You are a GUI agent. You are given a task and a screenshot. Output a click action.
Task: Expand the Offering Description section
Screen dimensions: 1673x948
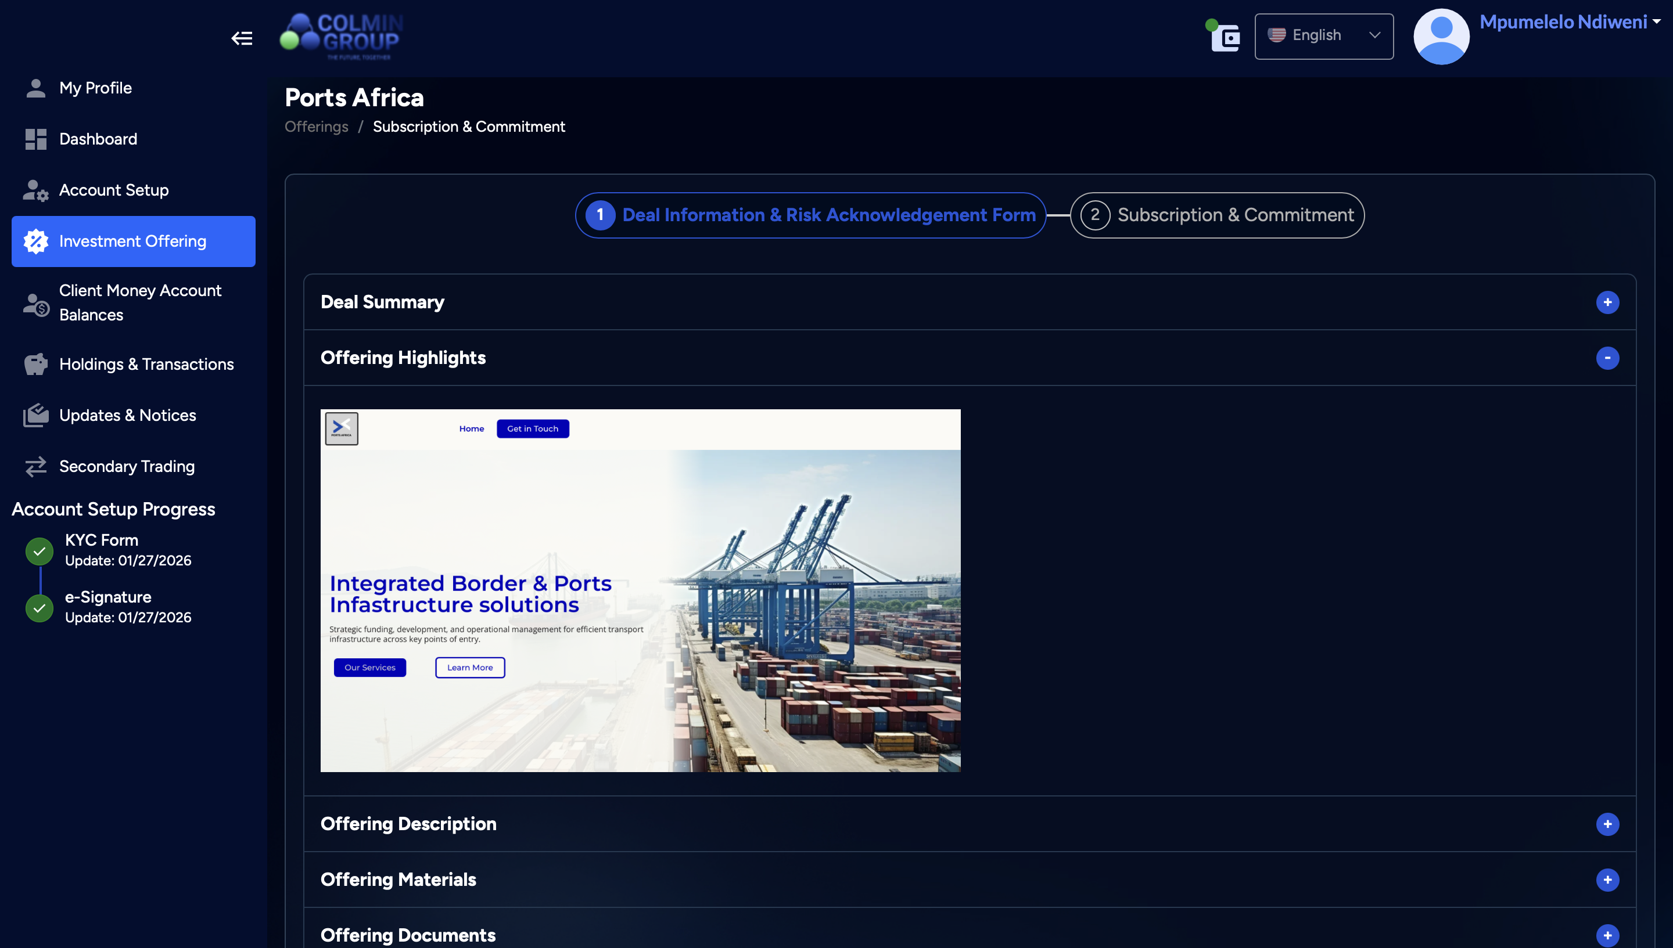pyautogui.click(x=1607, y=824)
